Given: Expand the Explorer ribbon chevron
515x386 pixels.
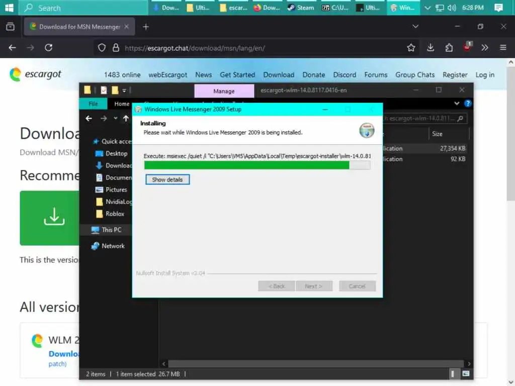Looking at the screenshot, I should [457, 104].
